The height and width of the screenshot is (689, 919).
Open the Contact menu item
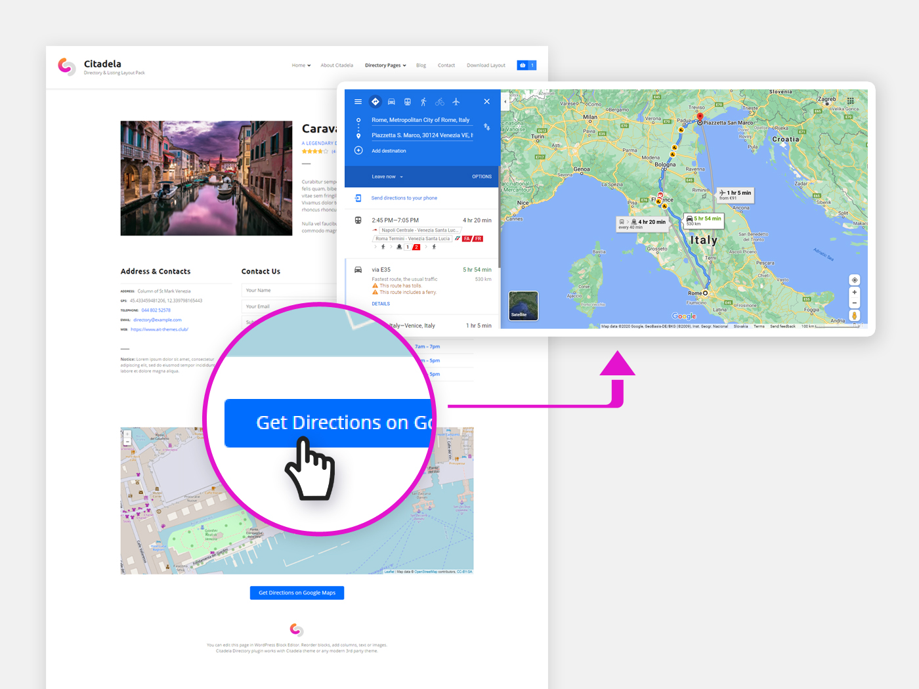[x=446, y=66]
